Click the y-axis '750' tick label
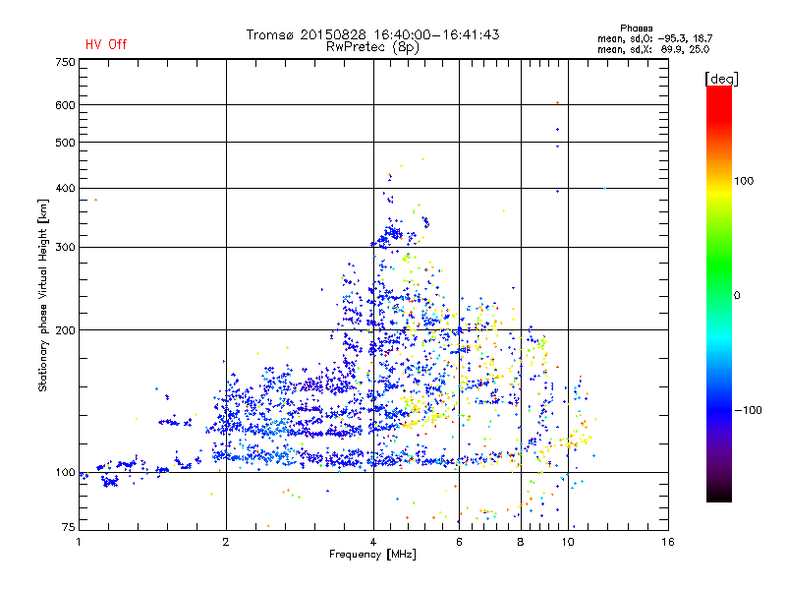Image resolution: width=786 pixels, height=590 pixels. [x=65, y=62]
